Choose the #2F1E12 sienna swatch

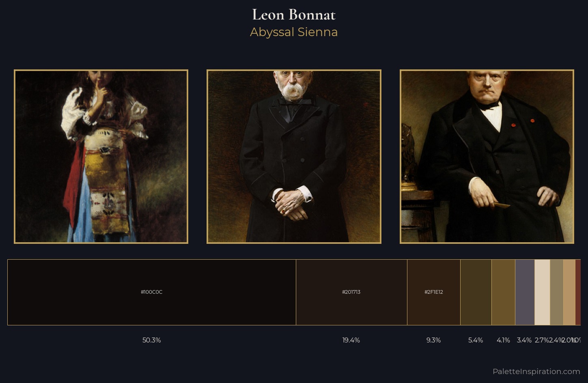tap(434, 292)
